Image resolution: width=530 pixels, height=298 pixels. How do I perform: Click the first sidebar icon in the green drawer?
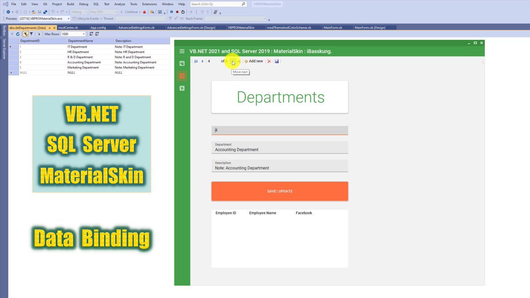point(182,64)
